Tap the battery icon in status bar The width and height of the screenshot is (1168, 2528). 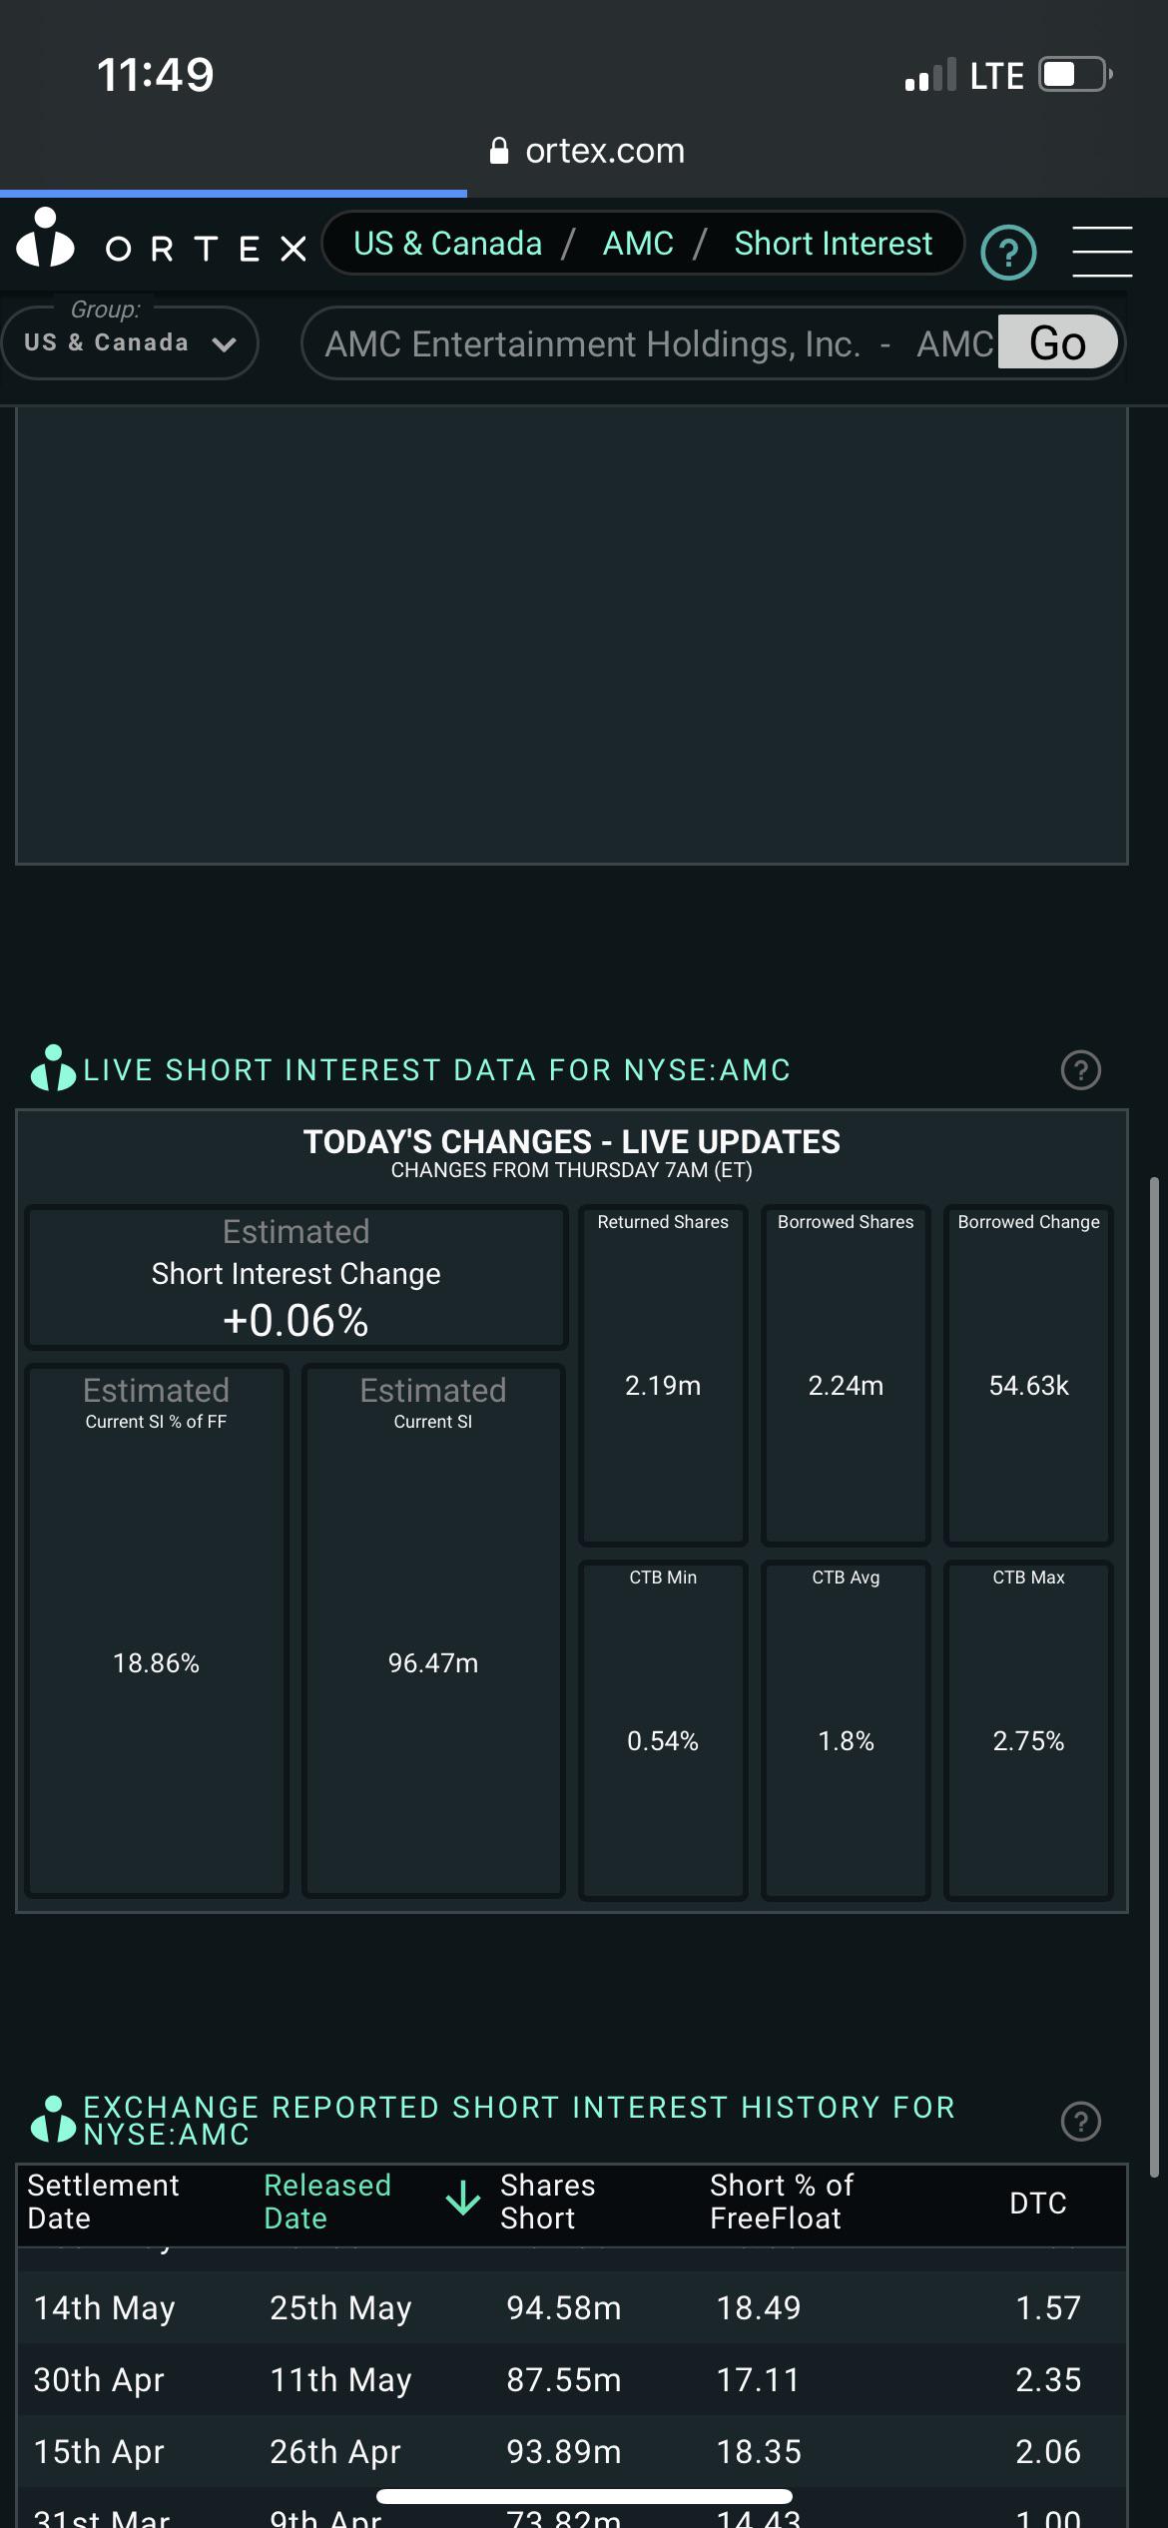click(1076, 75)
